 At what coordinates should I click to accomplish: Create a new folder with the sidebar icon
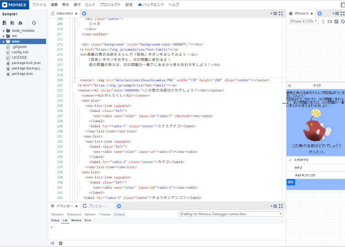(x=12, y=23)
